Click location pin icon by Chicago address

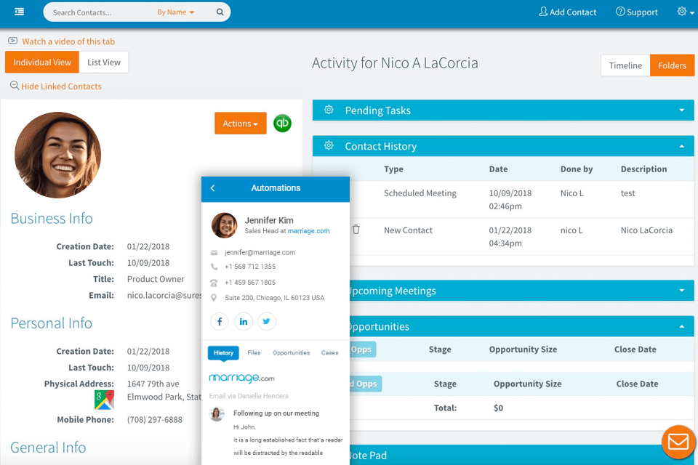tap(214, 298)
